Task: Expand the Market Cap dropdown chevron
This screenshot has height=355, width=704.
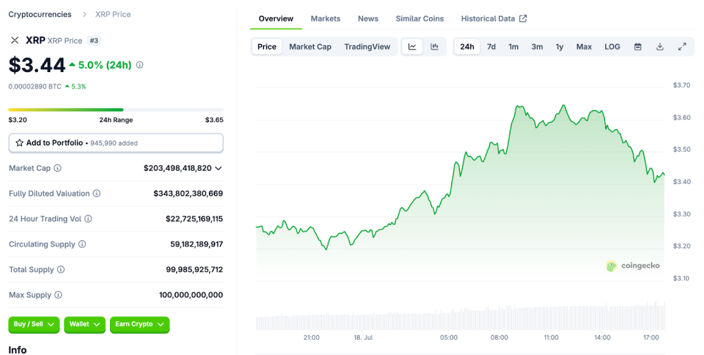Action: [x=219, y=168]
